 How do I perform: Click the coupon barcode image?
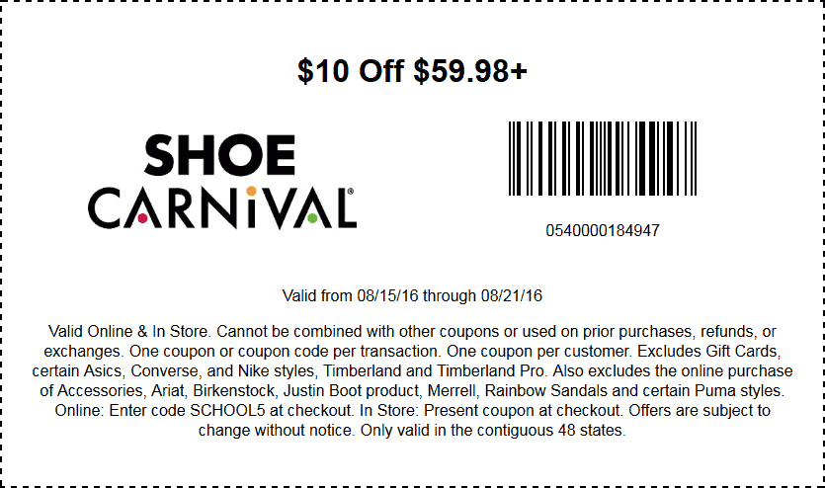tap(603, 158)
